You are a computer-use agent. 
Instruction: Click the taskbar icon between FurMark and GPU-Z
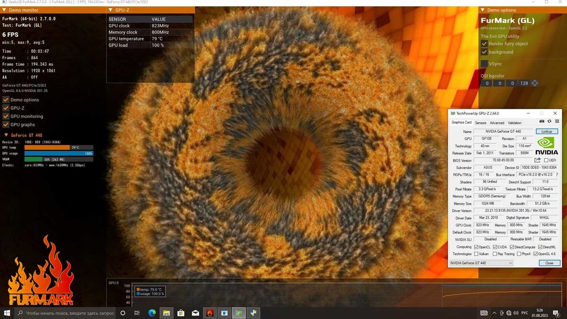click(224, 313)
